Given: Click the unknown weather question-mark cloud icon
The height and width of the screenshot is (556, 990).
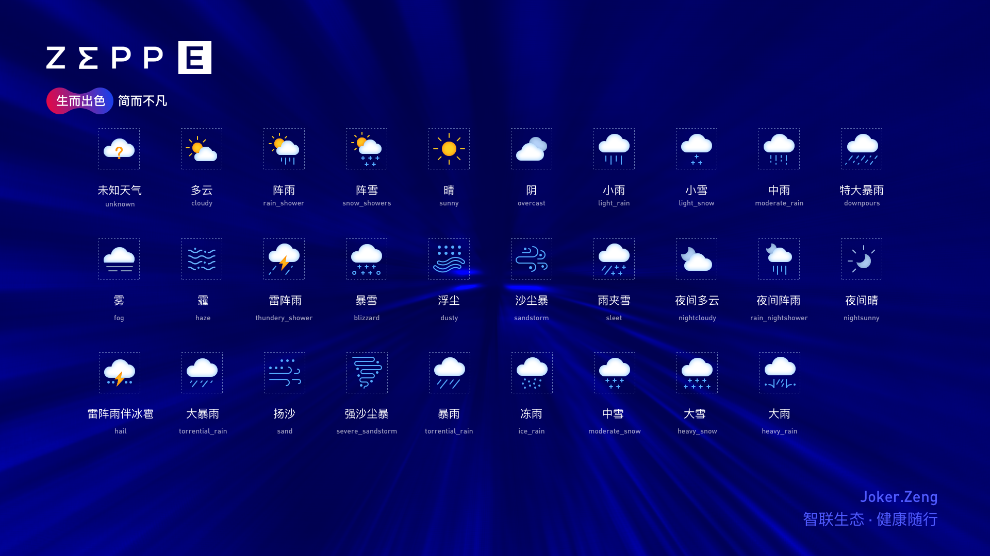Looking at the screenshot, I should point(119,149).
